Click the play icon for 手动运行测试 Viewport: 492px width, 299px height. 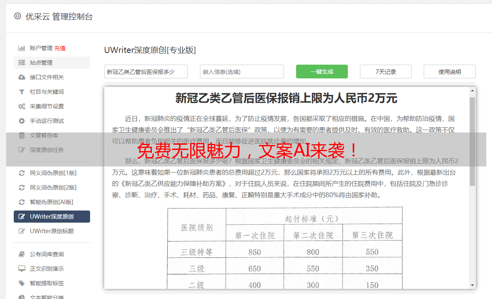[22, 121]
